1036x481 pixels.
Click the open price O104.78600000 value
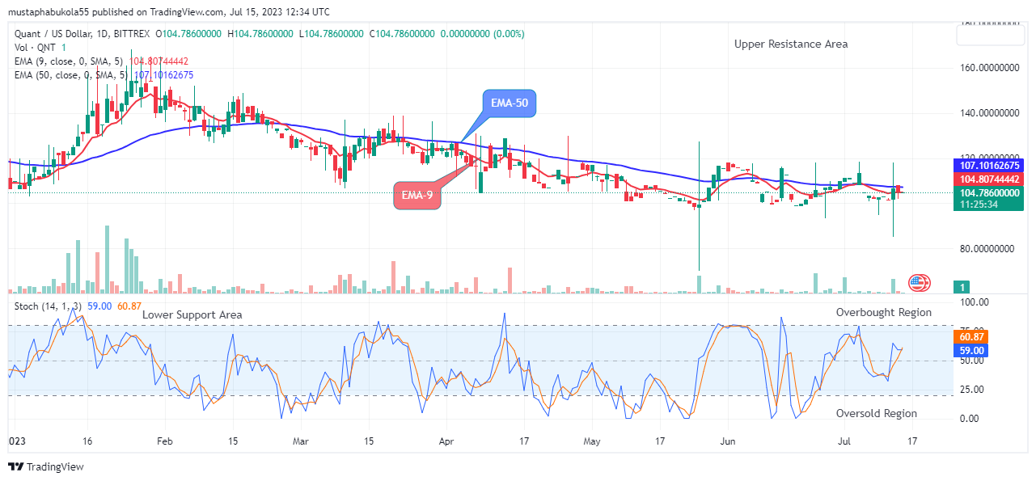tap(190, 34)
